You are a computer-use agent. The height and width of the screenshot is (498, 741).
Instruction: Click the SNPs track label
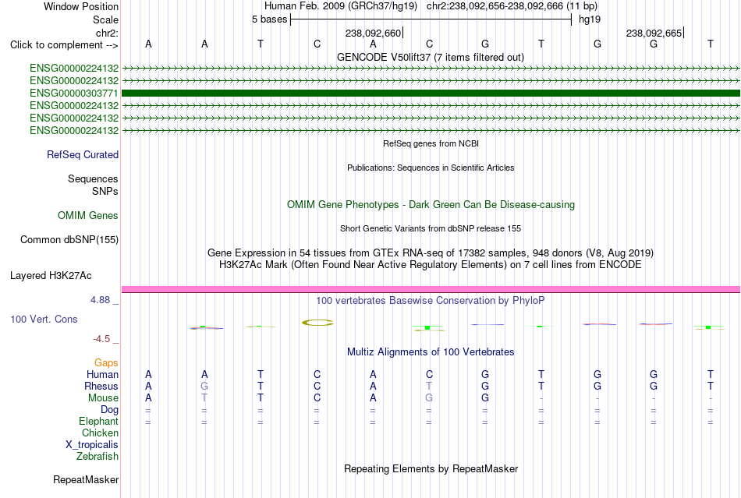(x=105, y=191)
